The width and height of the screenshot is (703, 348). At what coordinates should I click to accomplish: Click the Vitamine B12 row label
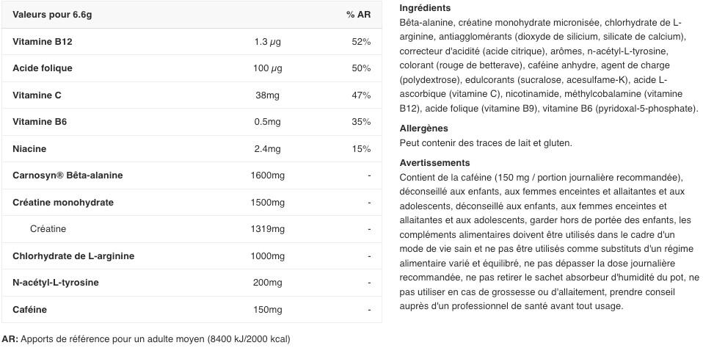pos(43,42)
